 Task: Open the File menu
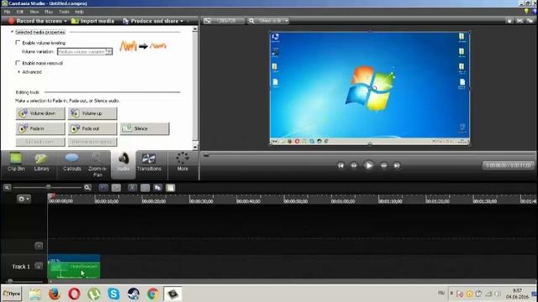click(7, 12)
